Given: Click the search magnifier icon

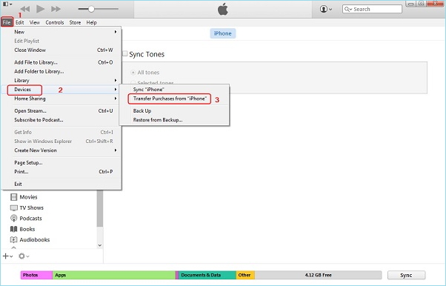Looking at the screenshot, I should pyautogui.click(x=348, y=9).
